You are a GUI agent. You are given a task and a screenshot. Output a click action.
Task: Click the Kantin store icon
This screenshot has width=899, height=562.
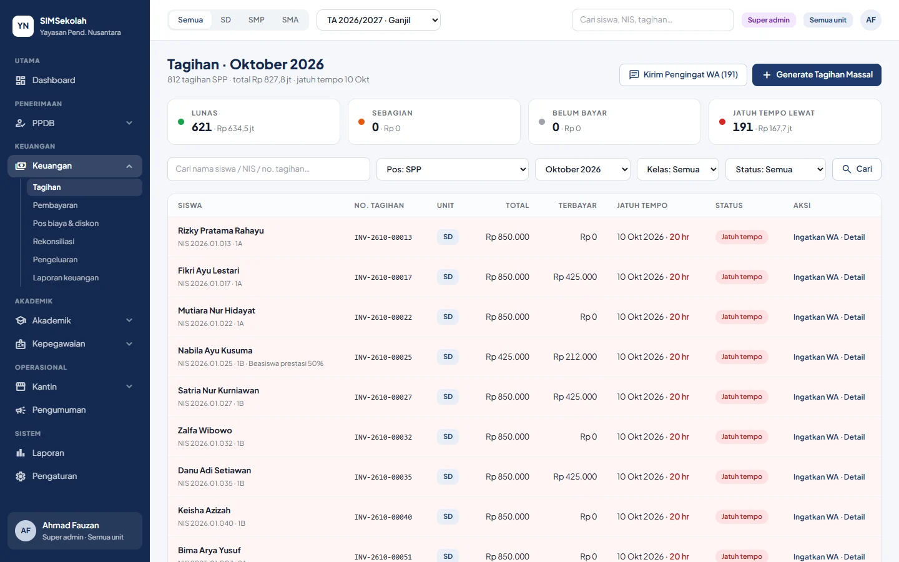point(21,387)
